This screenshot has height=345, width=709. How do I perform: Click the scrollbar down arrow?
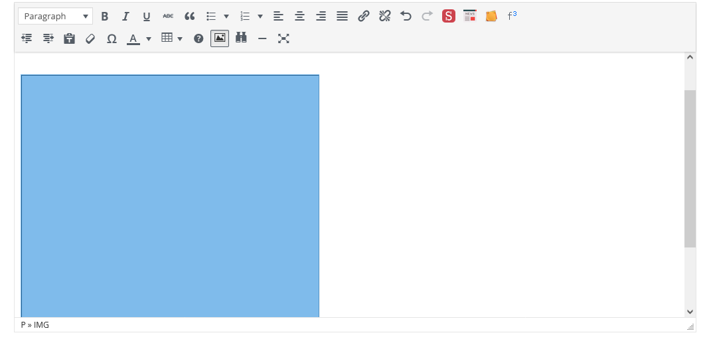[690, 311]
